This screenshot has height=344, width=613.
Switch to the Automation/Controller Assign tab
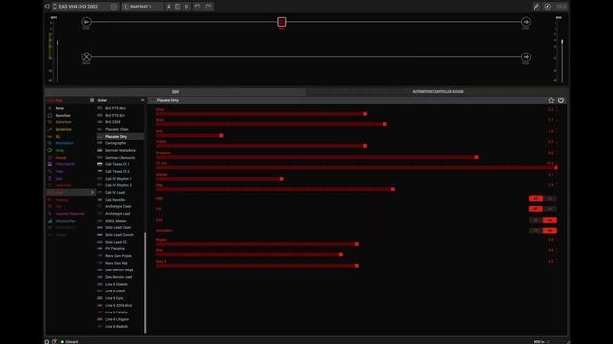click(x=438, y=92)
